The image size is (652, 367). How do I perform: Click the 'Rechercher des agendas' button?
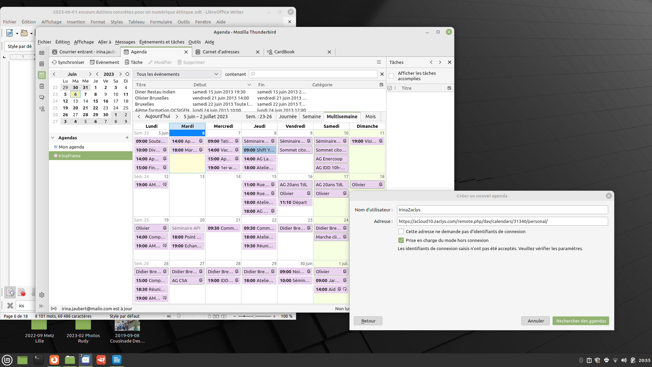coord(581,321)
